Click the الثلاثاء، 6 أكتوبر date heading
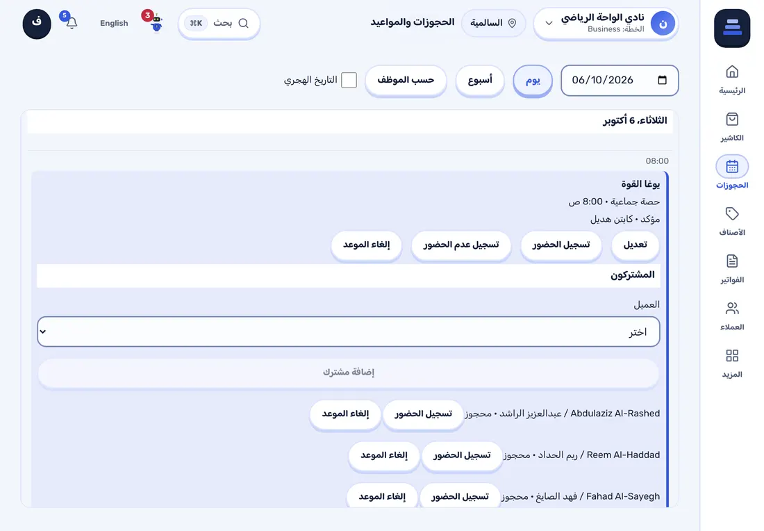Viewport: 764px width, 531px height. (635, 120)
